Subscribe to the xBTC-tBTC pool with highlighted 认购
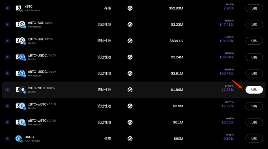The width and height of the screenshot is (268, 149). (x=254, y=90)
